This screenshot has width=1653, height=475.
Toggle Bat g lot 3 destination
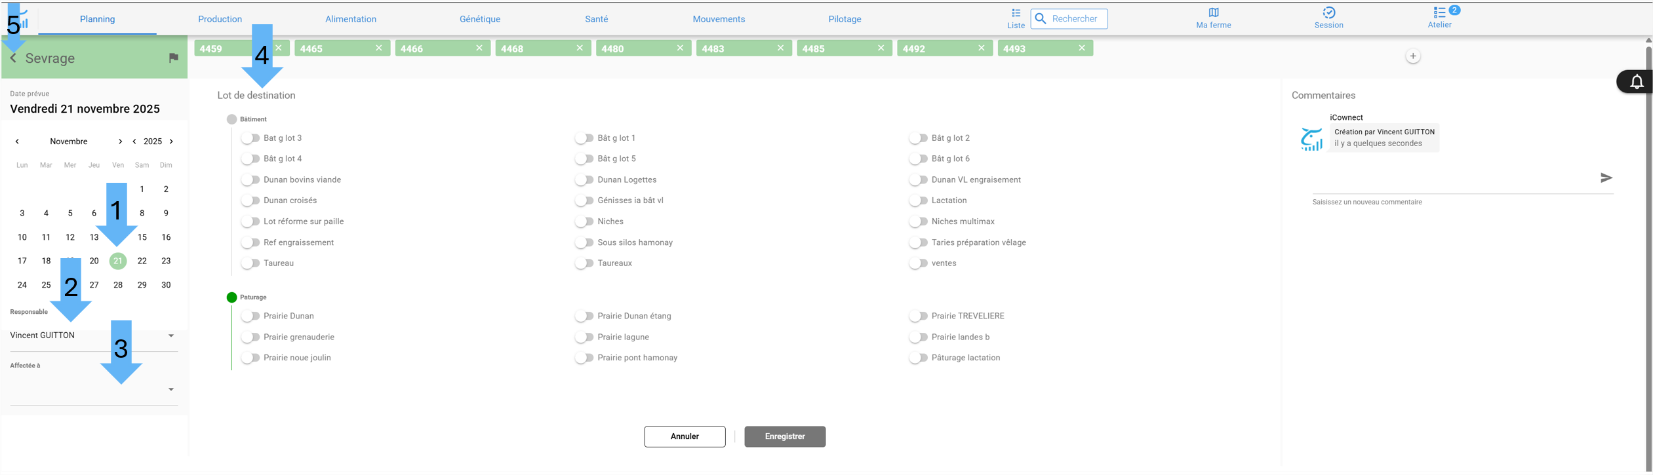[x=250, y=138]
